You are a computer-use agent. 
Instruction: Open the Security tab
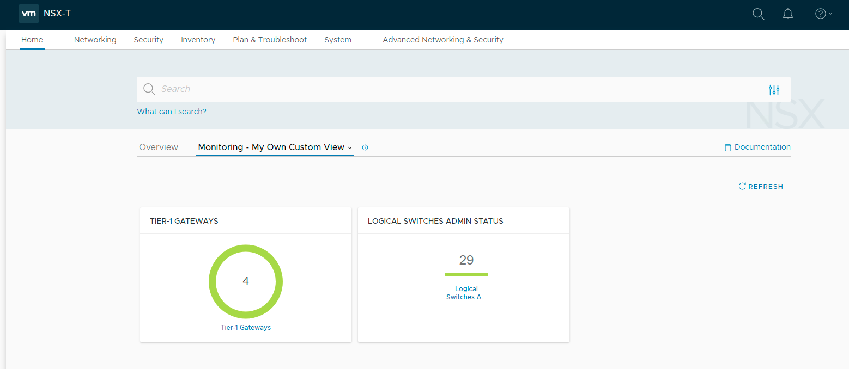(149, 40)
